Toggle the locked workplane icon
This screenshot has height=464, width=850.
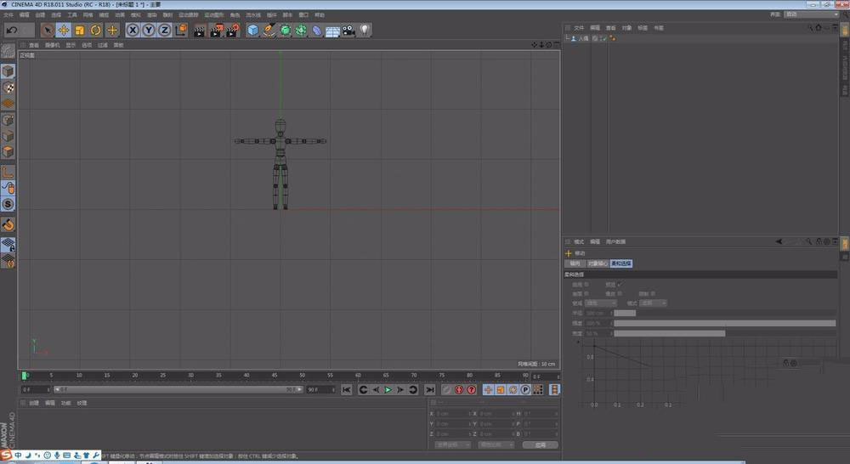pos(8,245)
